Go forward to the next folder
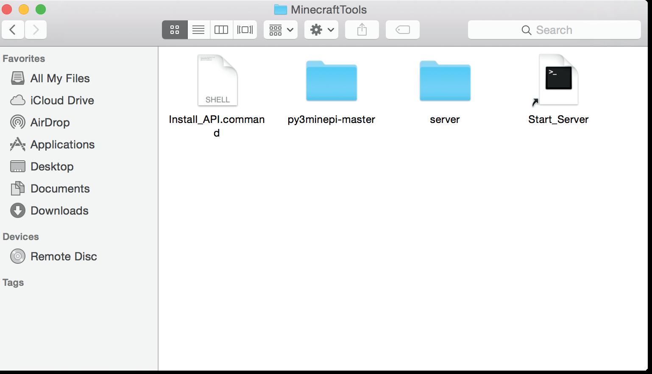 36,30
